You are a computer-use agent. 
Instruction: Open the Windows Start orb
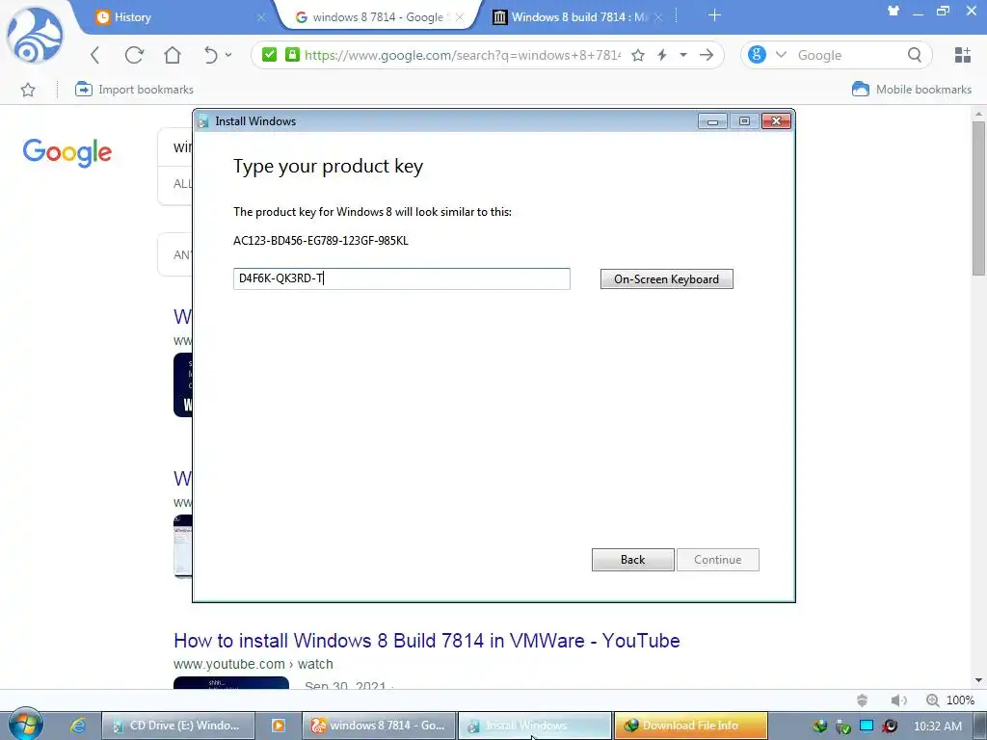(x=26, y=726)
